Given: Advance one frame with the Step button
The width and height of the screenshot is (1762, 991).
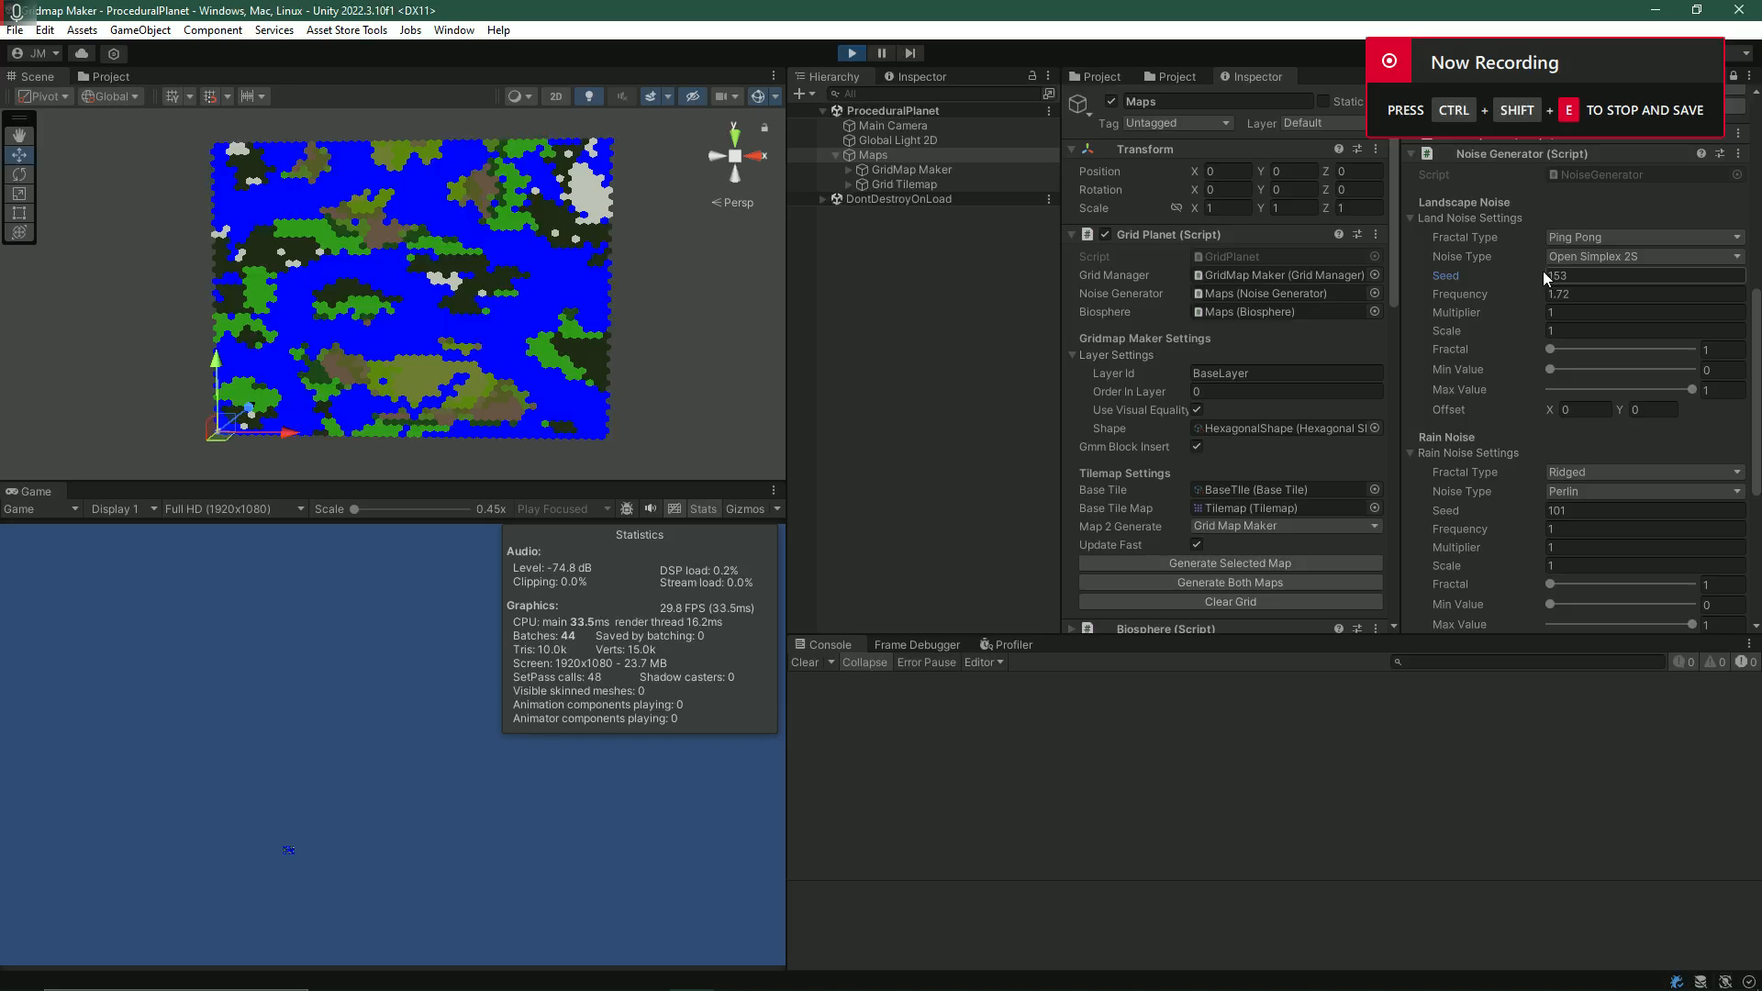Looking at the screenshot, I should tap(910, 53).
